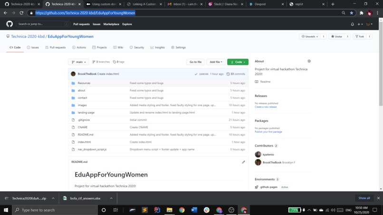Open Explore in top navigation

pyautogui.click(x=127, y=24)
